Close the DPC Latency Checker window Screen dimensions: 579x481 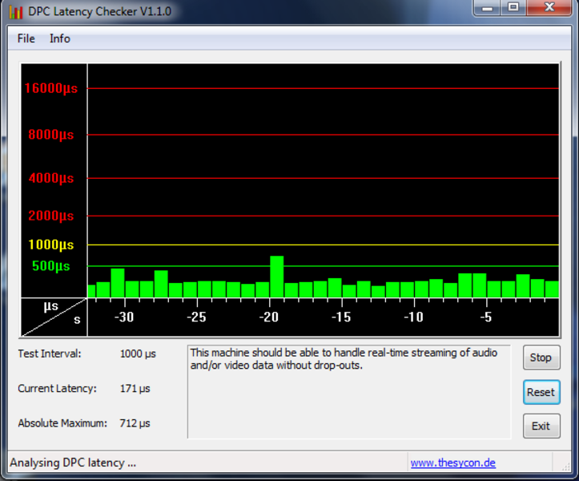[x=549, y=7]
